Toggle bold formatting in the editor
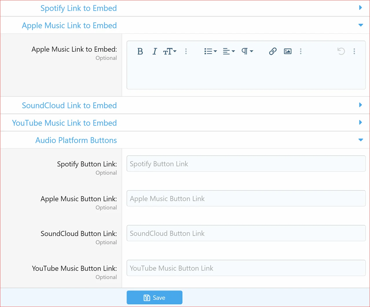This screenshot has height=307, width=370. 140,51
